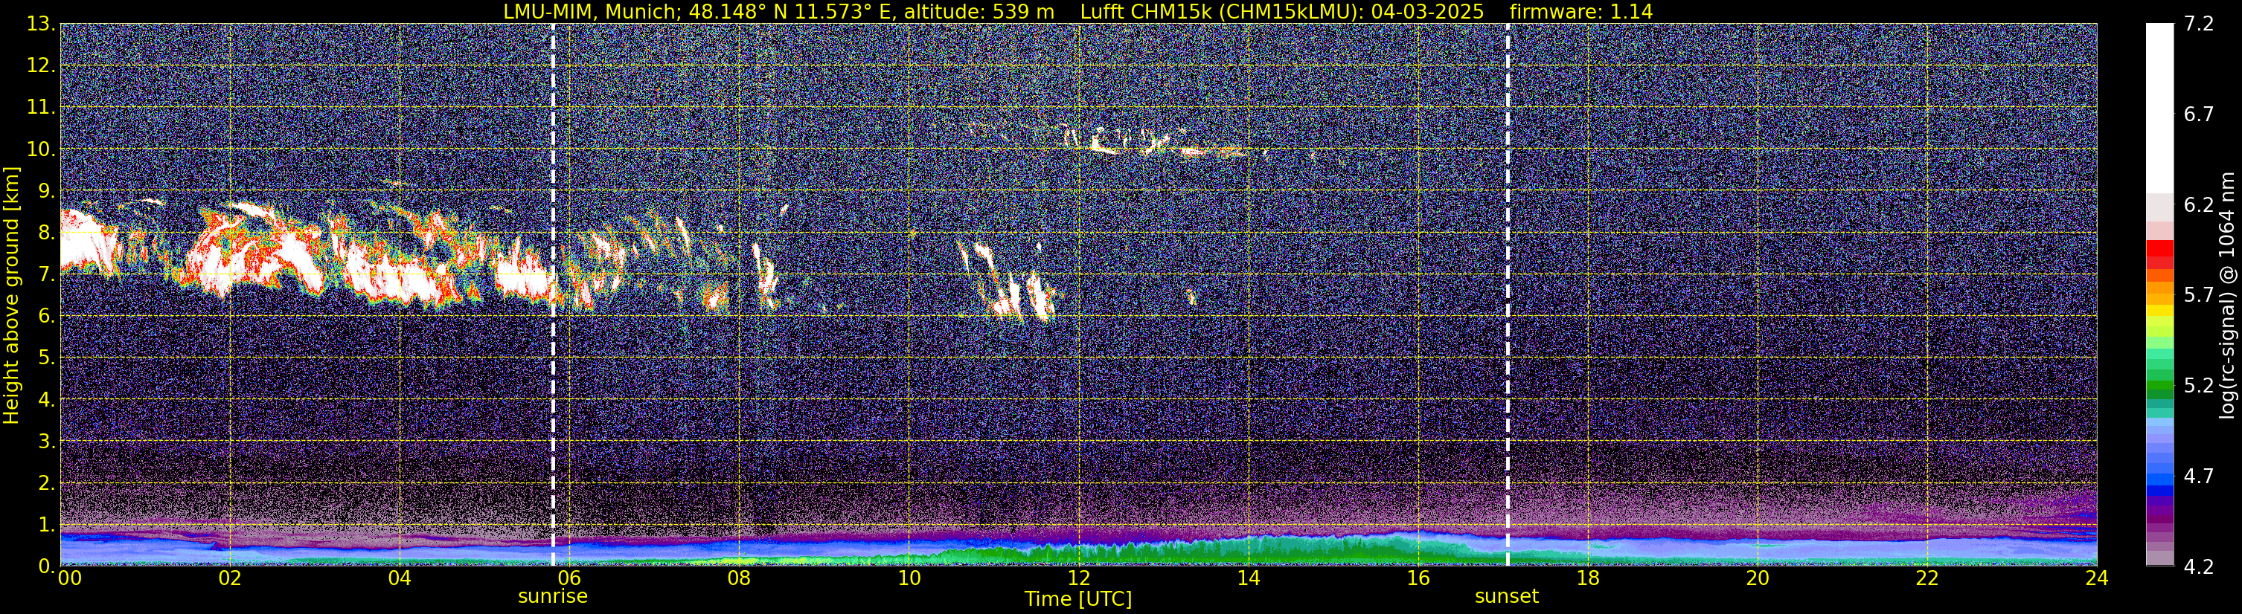Click the height axis tick label '10.'

click(x=41, y=149)
